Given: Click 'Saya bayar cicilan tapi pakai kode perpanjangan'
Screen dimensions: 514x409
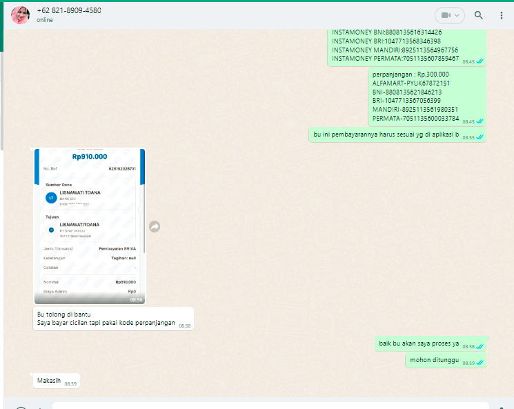Looking at the screenshot, I should point(106,323).
